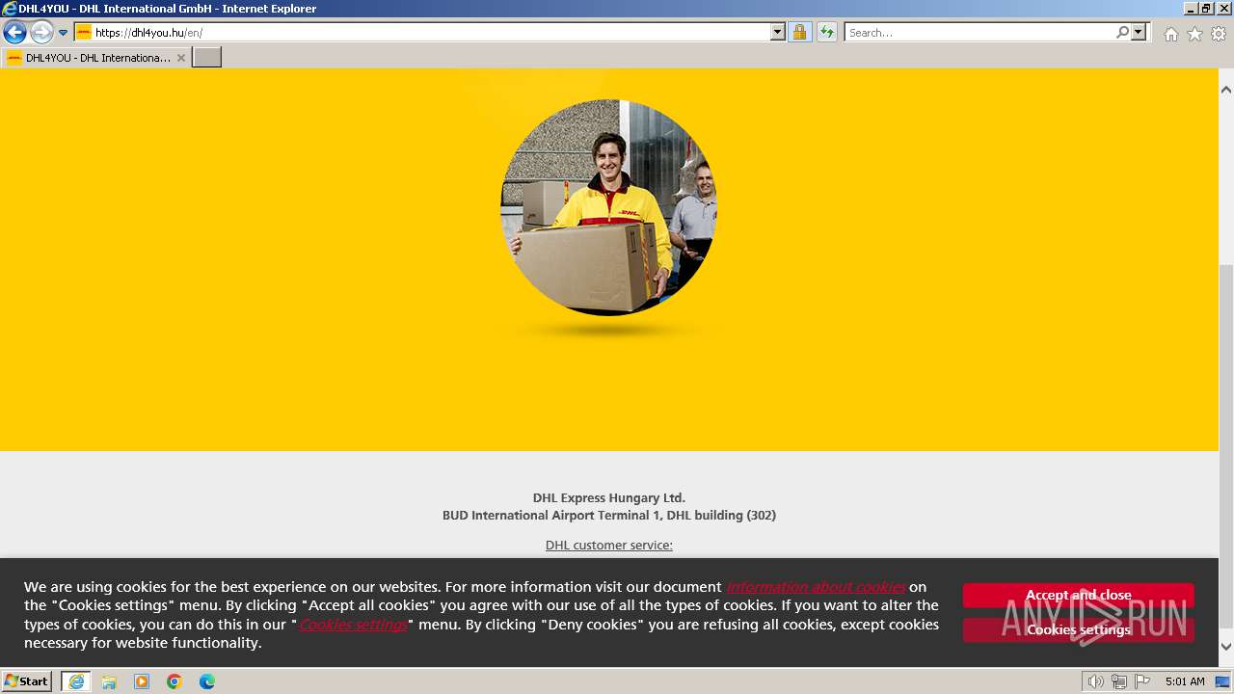Open Favorites star icon
The height and width of the screenshot is (694, 1234).
click(1194, 34)
